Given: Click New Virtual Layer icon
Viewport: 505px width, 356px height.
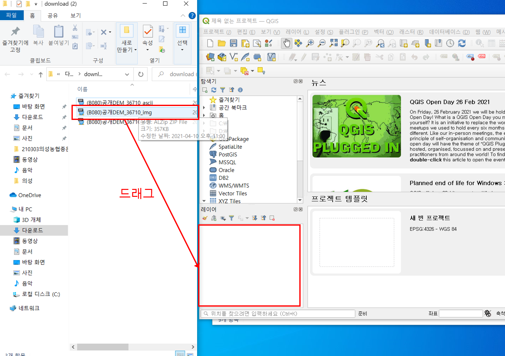Looking at the screenshot, I should click(271, 57).
